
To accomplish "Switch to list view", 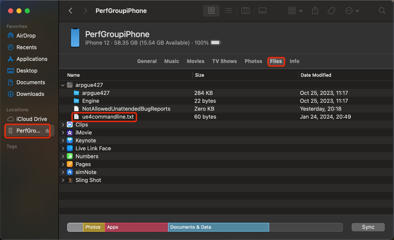I will (228, 11).
